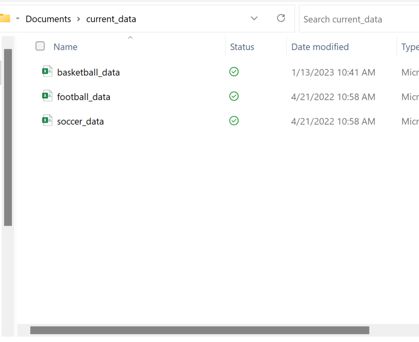
Task: Click the refresh button in address bar
Action: coord(281,18)
